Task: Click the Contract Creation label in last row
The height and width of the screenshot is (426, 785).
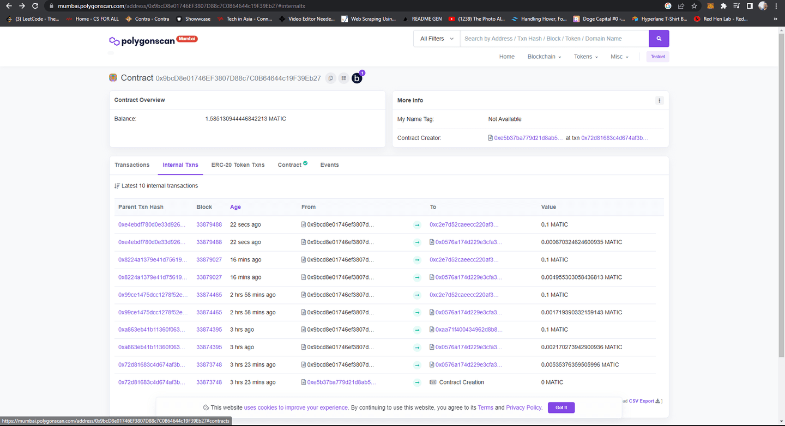Action: pyautogui.click(x=462, y=382)
